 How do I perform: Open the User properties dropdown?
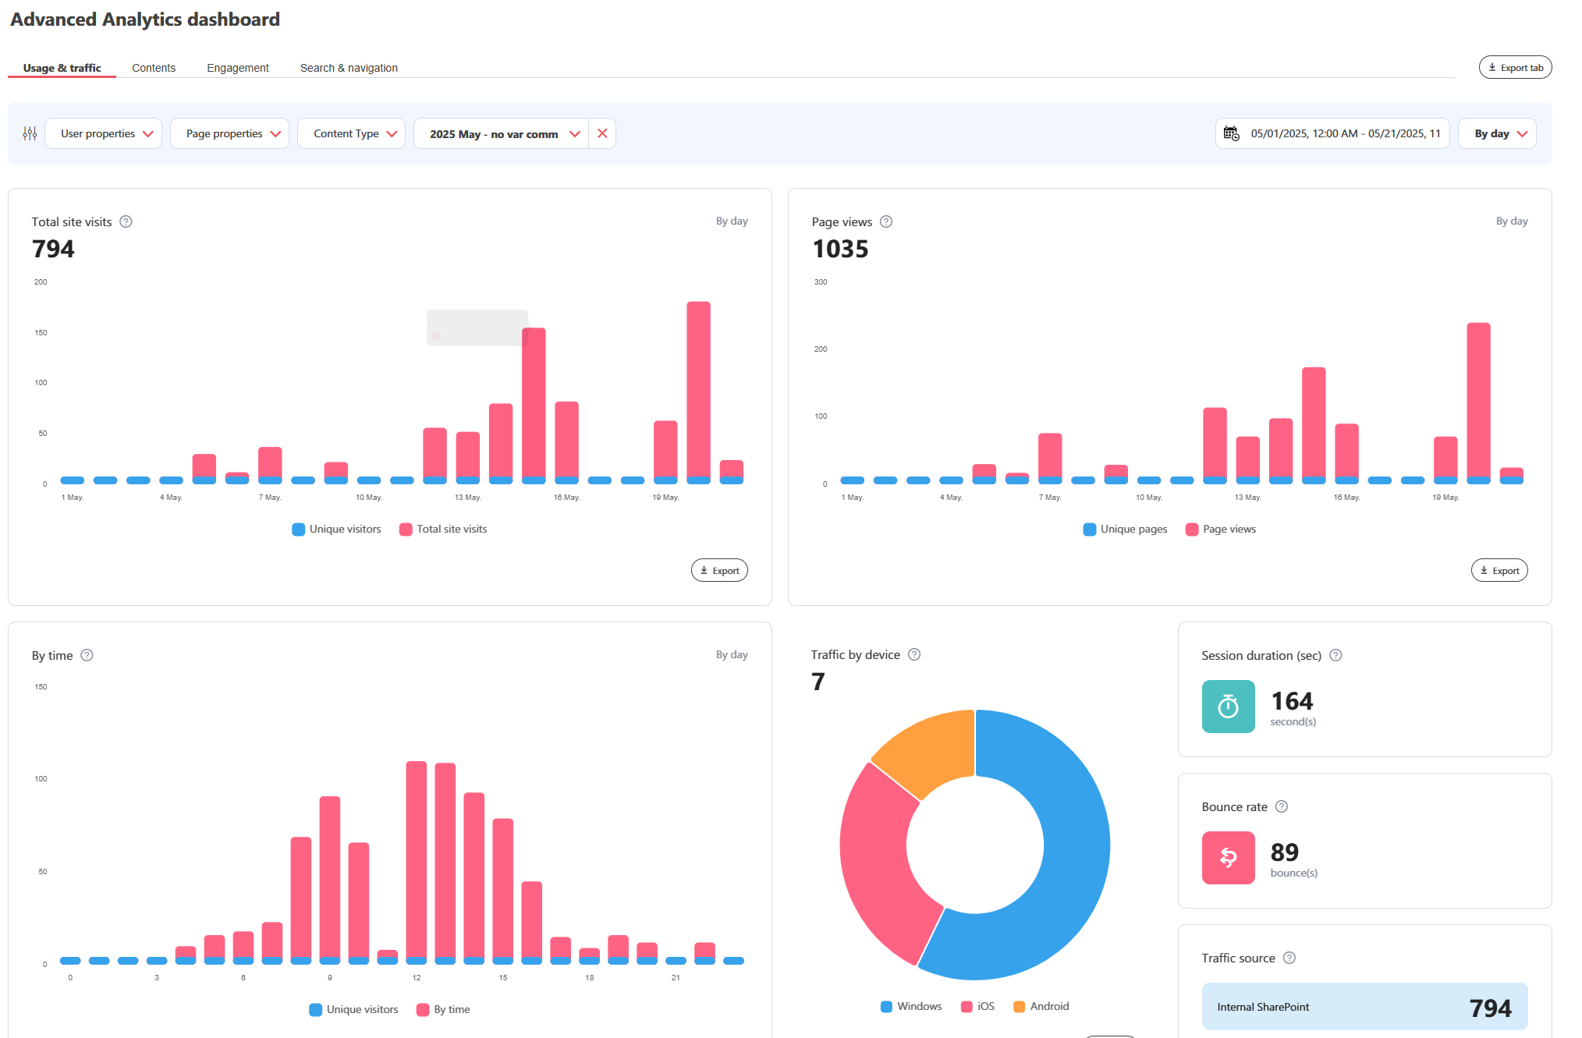[x=103, y=133]
